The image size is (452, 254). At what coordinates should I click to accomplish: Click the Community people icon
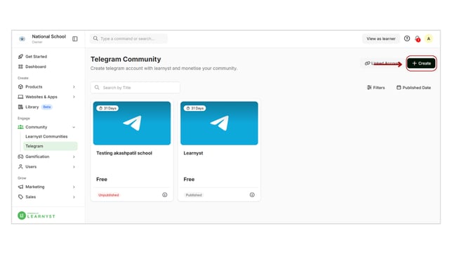coord(20,127)
